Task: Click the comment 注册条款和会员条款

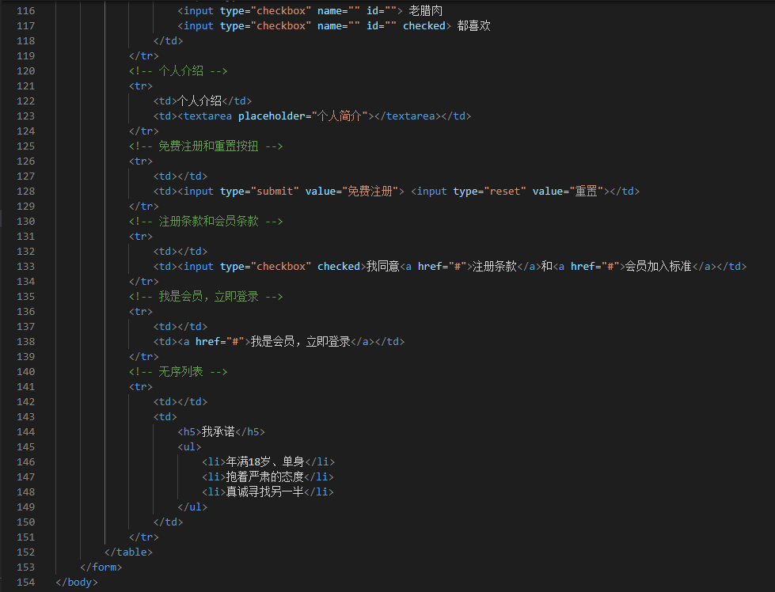Action: tap(208, 222)
